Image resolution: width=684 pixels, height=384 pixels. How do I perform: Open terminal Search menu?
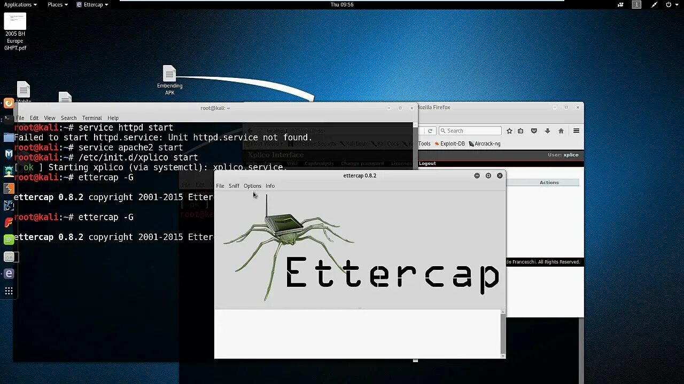coord(68,118)
